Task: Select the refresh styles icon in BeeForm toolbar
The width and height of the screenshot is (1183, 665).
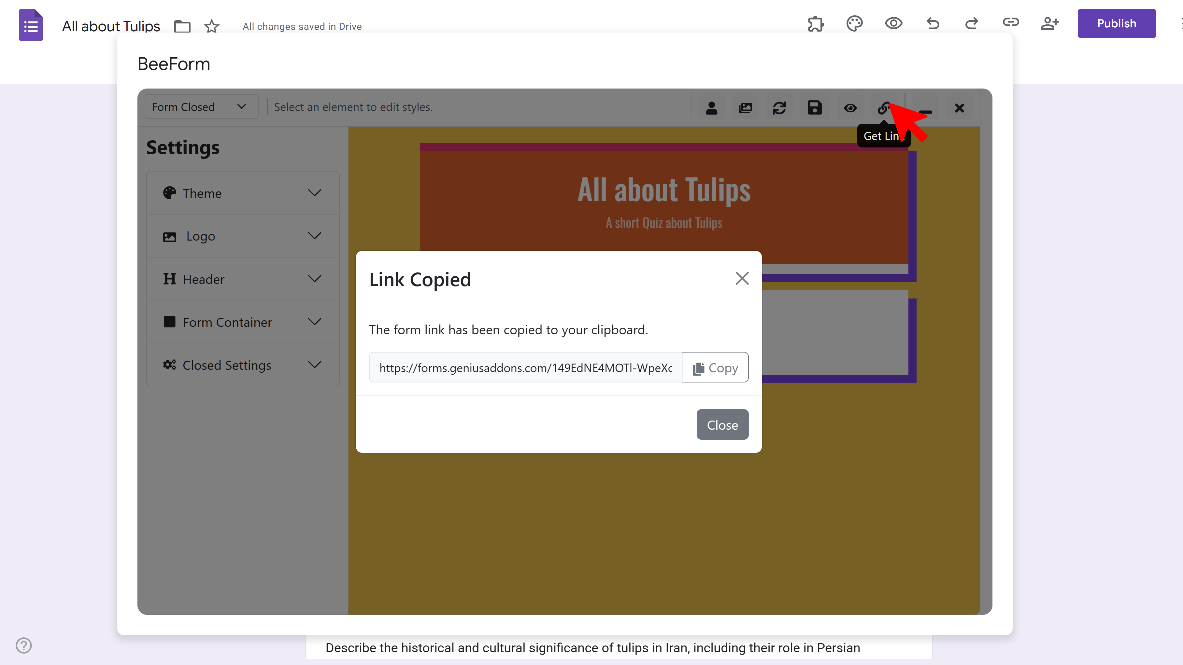Action: click(x=780, y=107)
